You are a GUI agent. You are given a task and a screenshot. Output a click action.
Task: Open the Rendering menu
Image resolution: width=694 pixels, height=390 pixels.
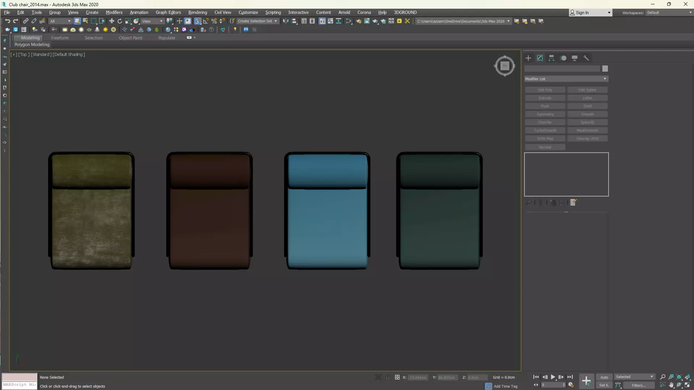point(198,12)
